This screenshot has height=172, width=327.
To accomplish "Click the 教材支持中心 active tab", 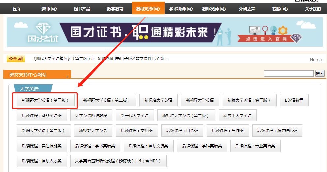I will pos(148,8).
